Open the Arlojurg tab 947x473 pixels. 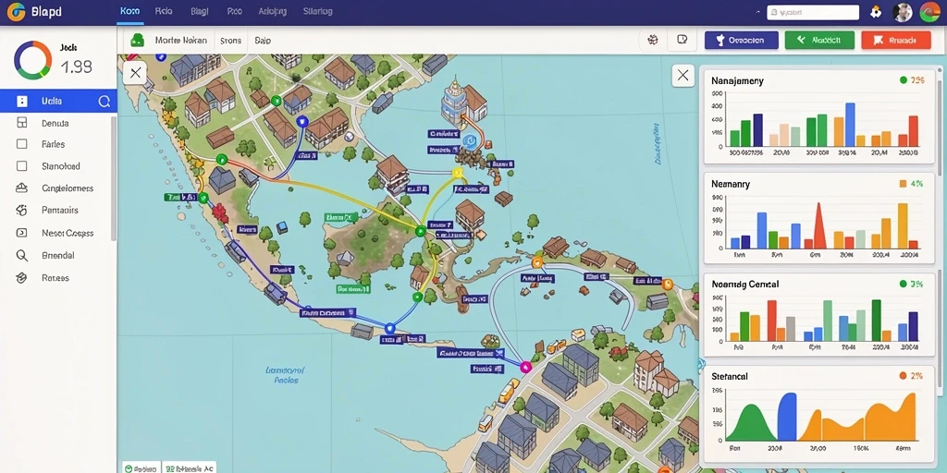click(x=273, y=11)
